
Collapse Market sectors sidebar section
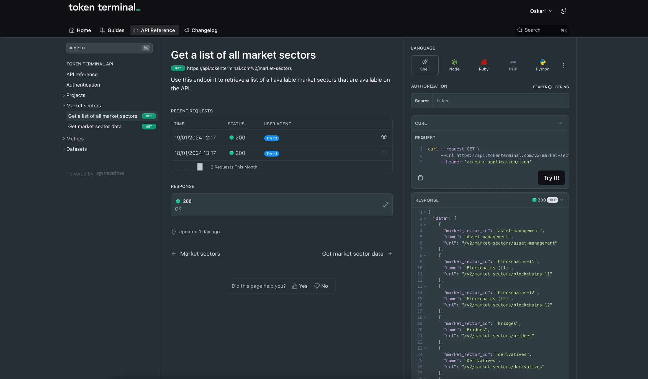[64, 106]
